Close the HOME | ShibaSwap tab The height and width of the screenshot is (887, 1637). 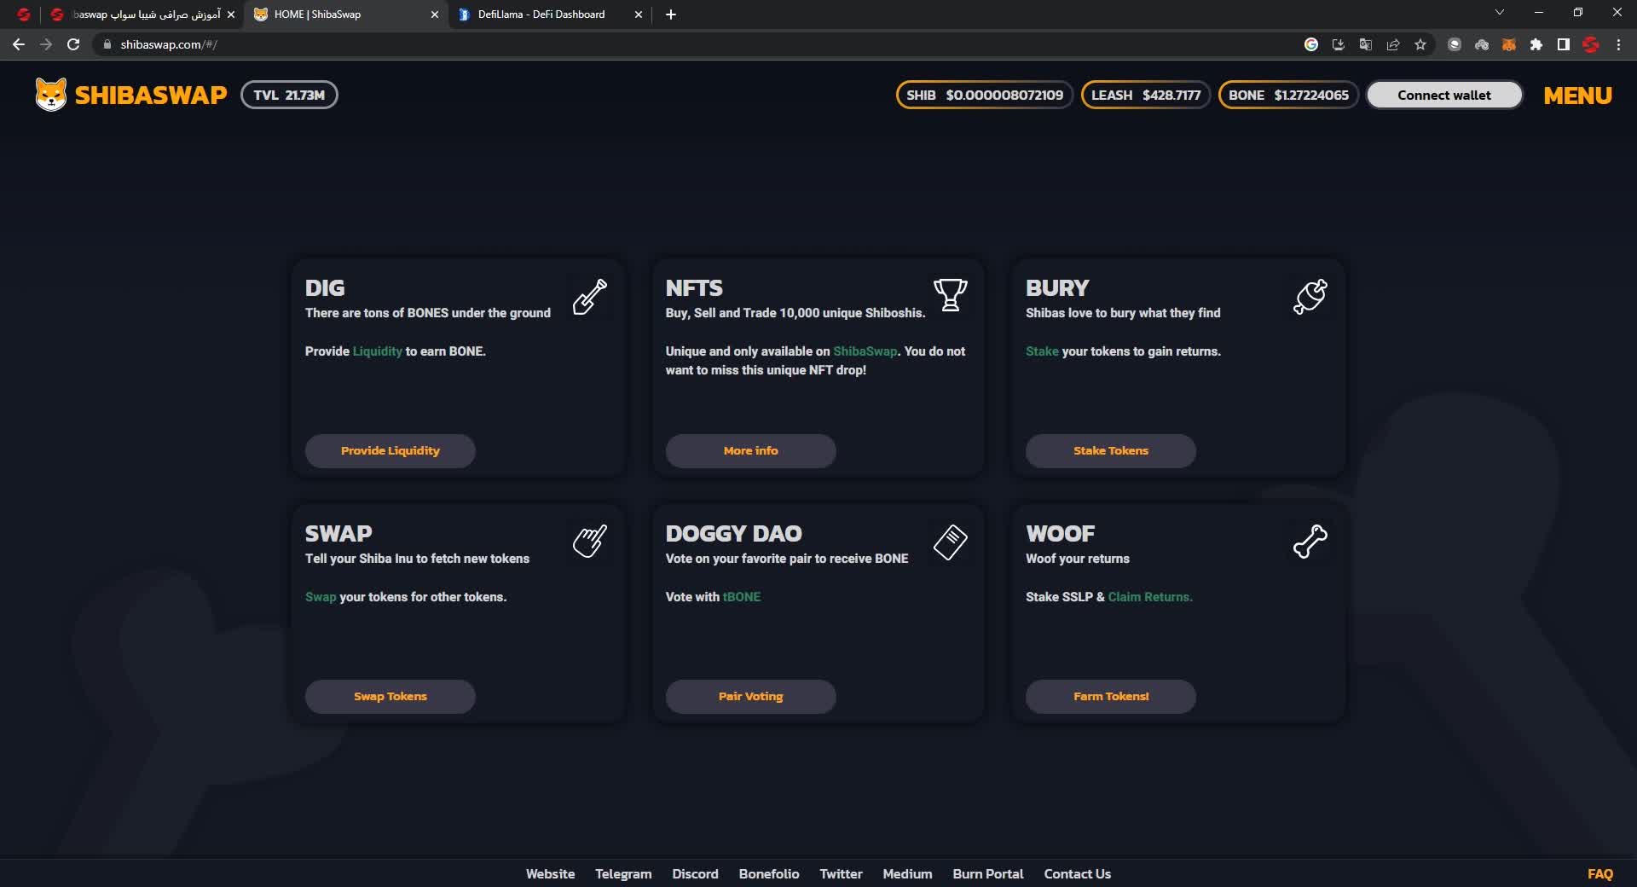point(434,14)
